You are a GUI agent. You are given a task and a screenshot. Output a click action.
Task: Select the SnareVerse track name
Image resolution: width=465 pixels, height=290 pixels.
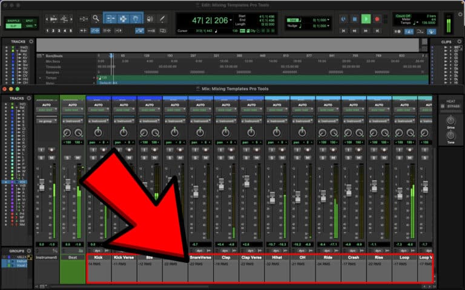coord(200,257)
